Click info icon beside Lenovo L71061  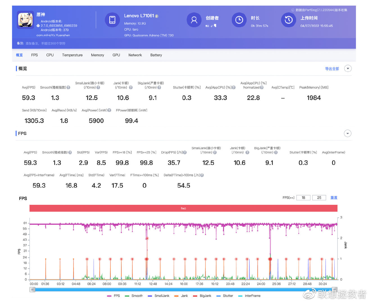coord(157,16)
